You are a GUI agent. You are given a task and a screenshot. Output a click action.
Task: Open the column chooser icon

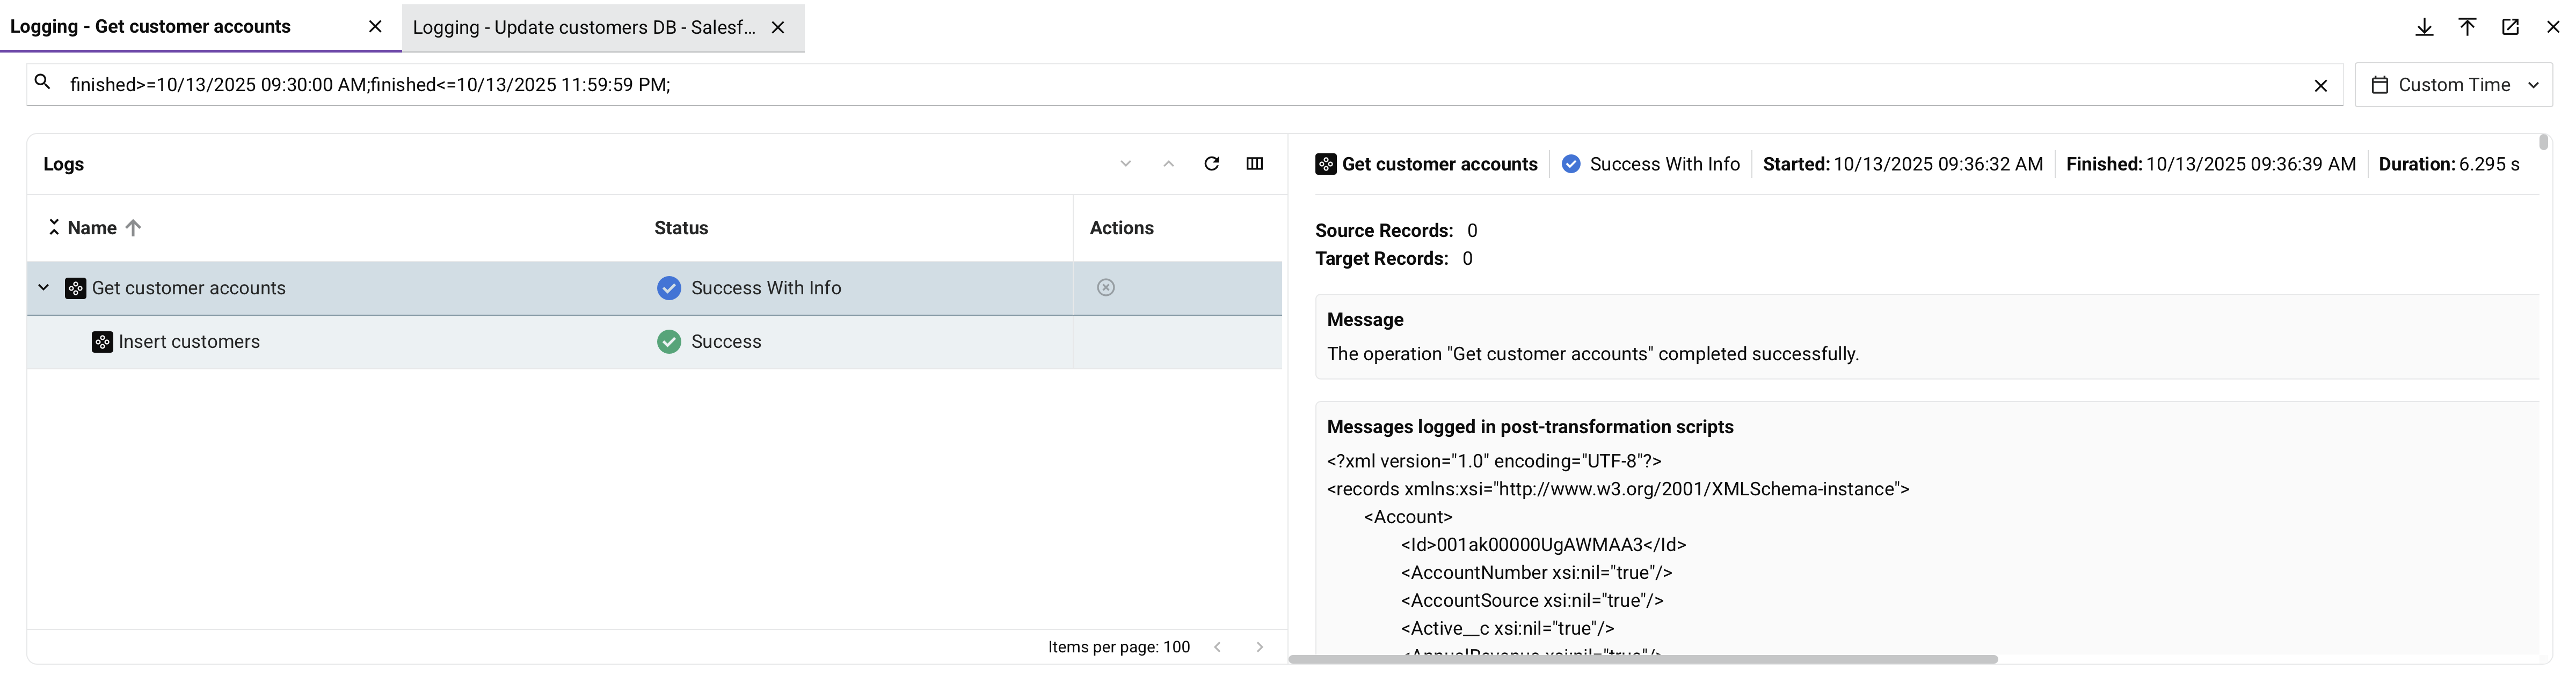point(1254,163)
